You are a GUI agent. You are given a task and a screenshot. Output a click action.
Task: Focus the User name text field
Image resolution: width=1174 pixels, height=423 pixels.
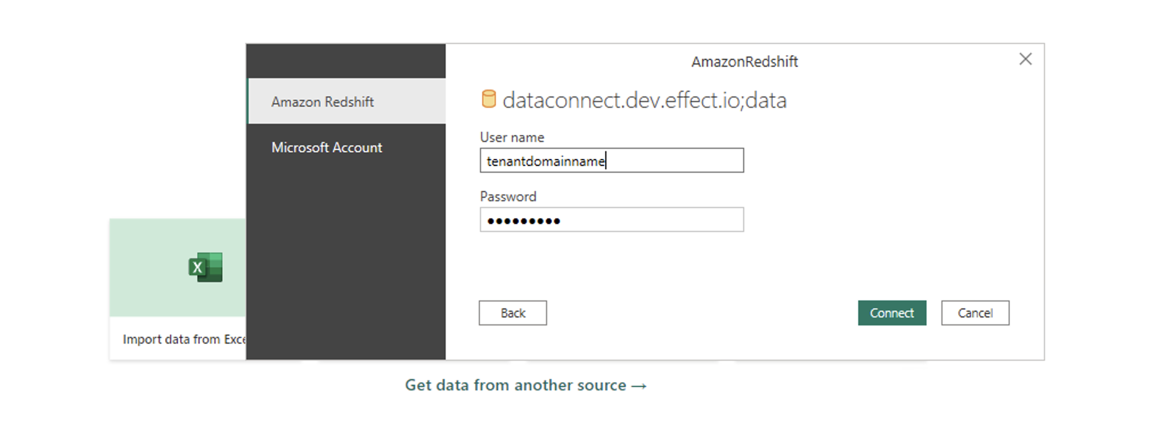(x=612, y=161)
